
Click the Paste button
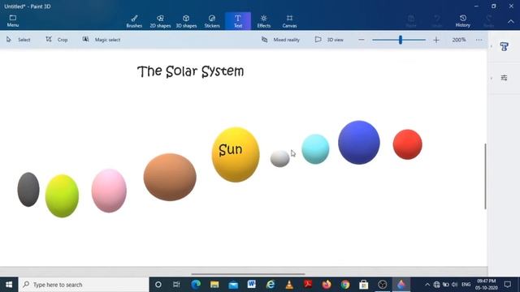tap(411, 21)
